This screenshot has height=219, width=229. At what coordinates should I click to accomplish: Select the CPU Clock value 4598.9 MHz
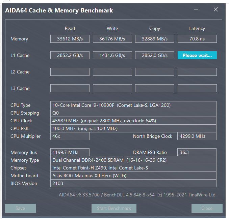pos(133,121)
